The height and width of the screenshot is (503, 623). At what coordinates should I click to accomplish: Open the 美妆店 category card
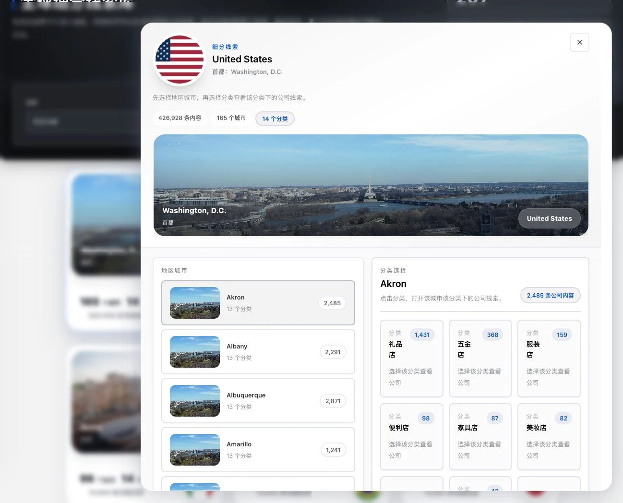tap(549, 437)
